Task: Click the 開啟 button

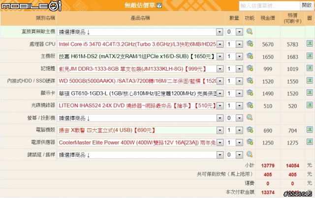Action: (307, 5)
